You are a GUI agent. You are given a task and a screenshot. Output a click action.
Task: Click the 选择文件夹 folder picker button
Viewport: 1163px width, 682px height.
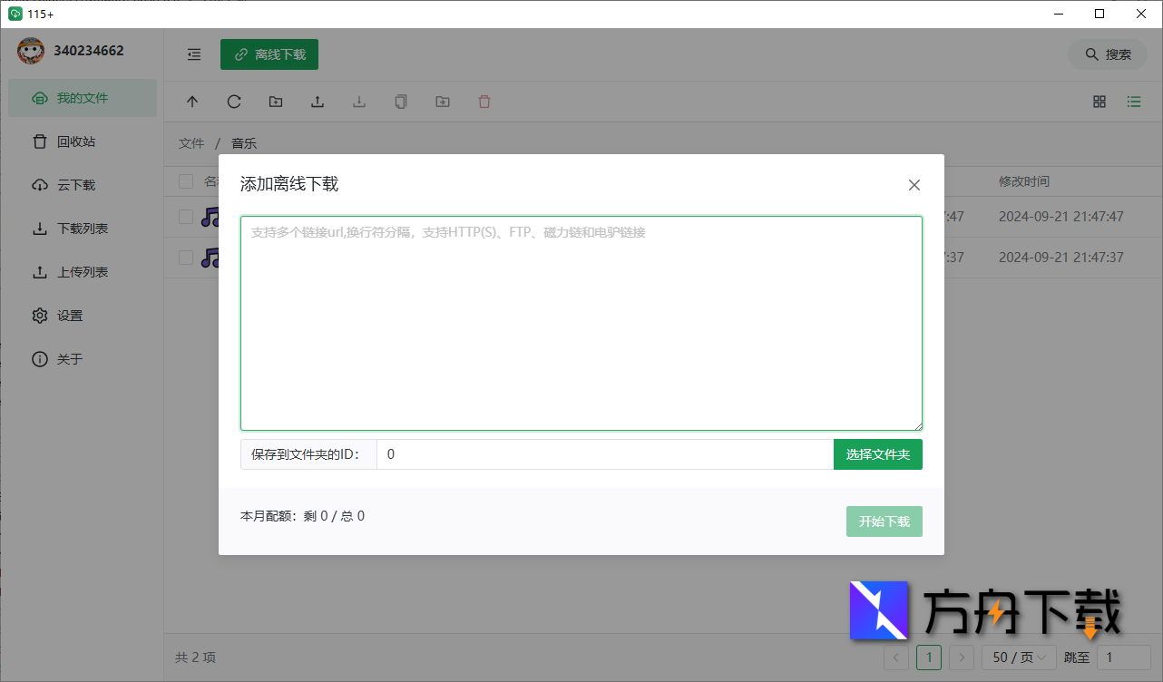[x=877, y=453]
